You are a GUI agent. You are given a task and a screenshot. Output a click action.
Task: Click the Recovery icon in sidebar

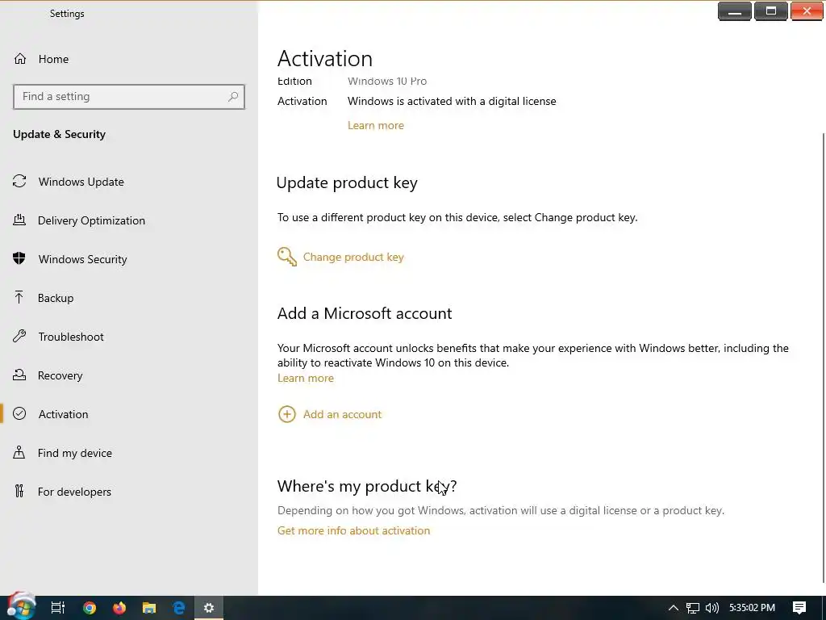click(x=19, y=375)
